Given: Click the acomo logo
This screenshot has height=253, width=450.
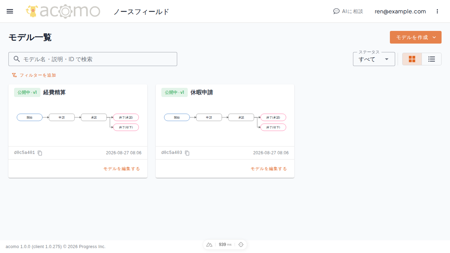Looking at the screenshot, I should tap(63, 11).
